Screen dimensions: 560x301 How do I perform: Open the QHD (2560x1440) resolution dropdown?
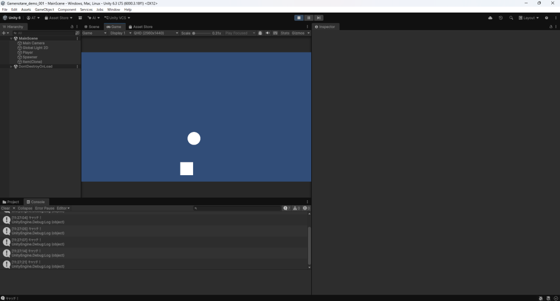[156, 33]
